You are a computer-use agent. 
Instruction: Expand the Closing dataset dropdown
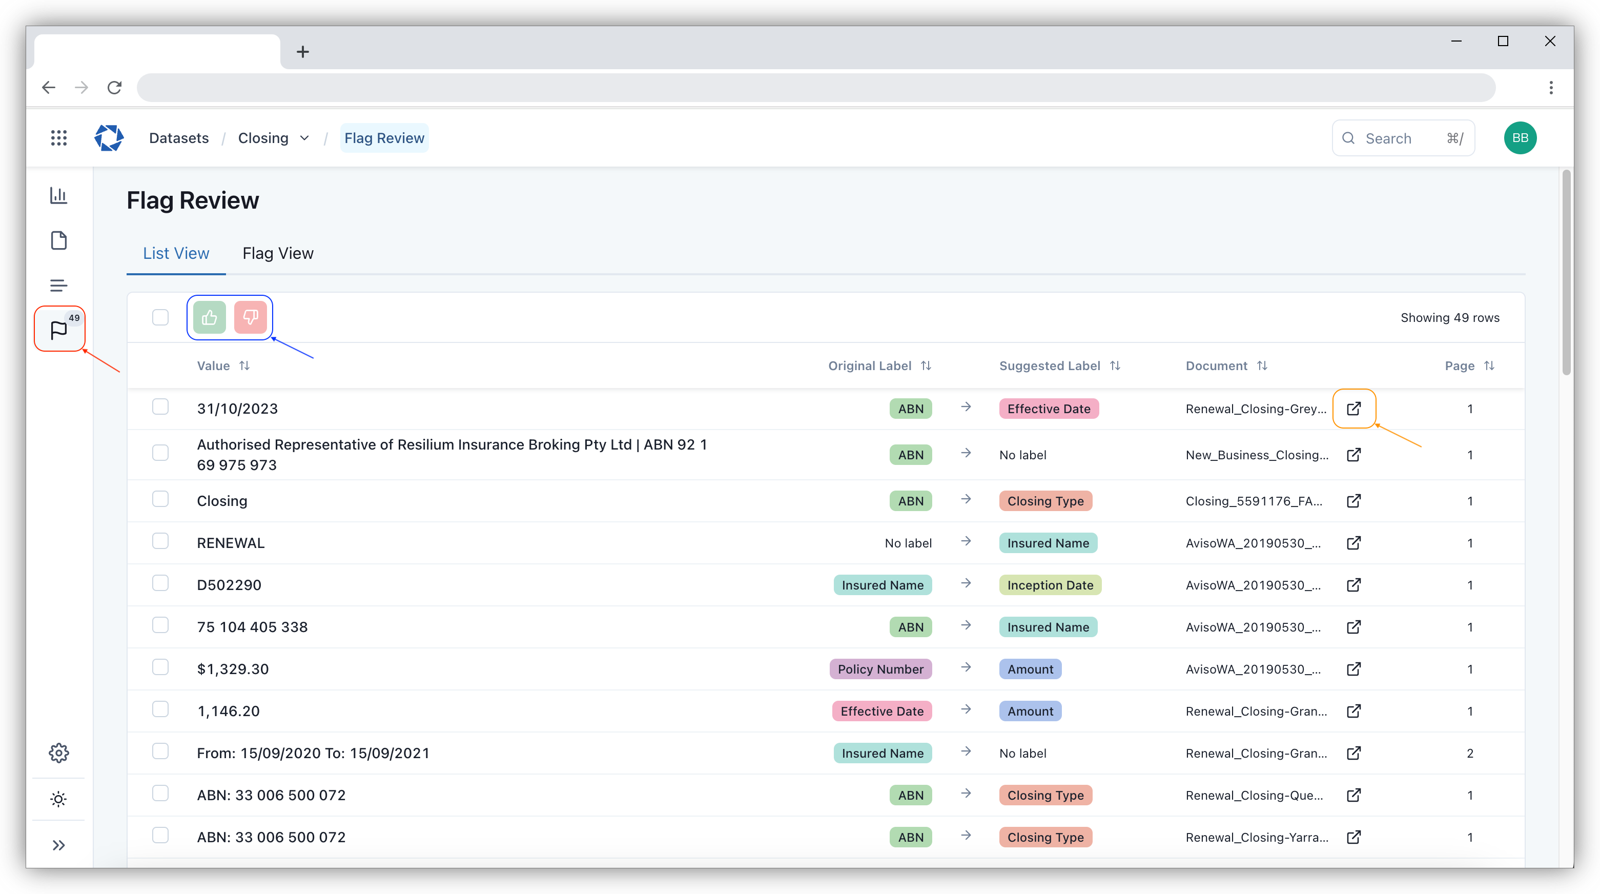click(304, 138)
